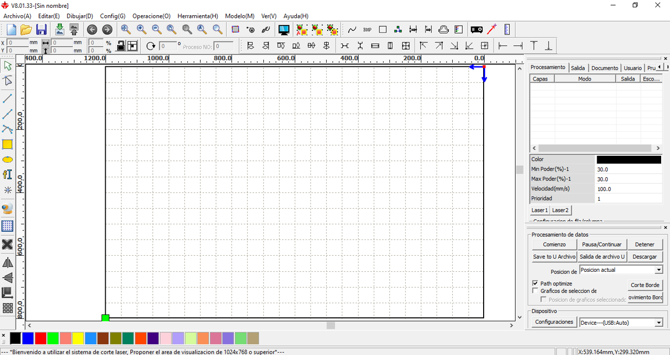Click the red laser pointer icon
This screenshot has width=670, height=355.
point(492,30)
